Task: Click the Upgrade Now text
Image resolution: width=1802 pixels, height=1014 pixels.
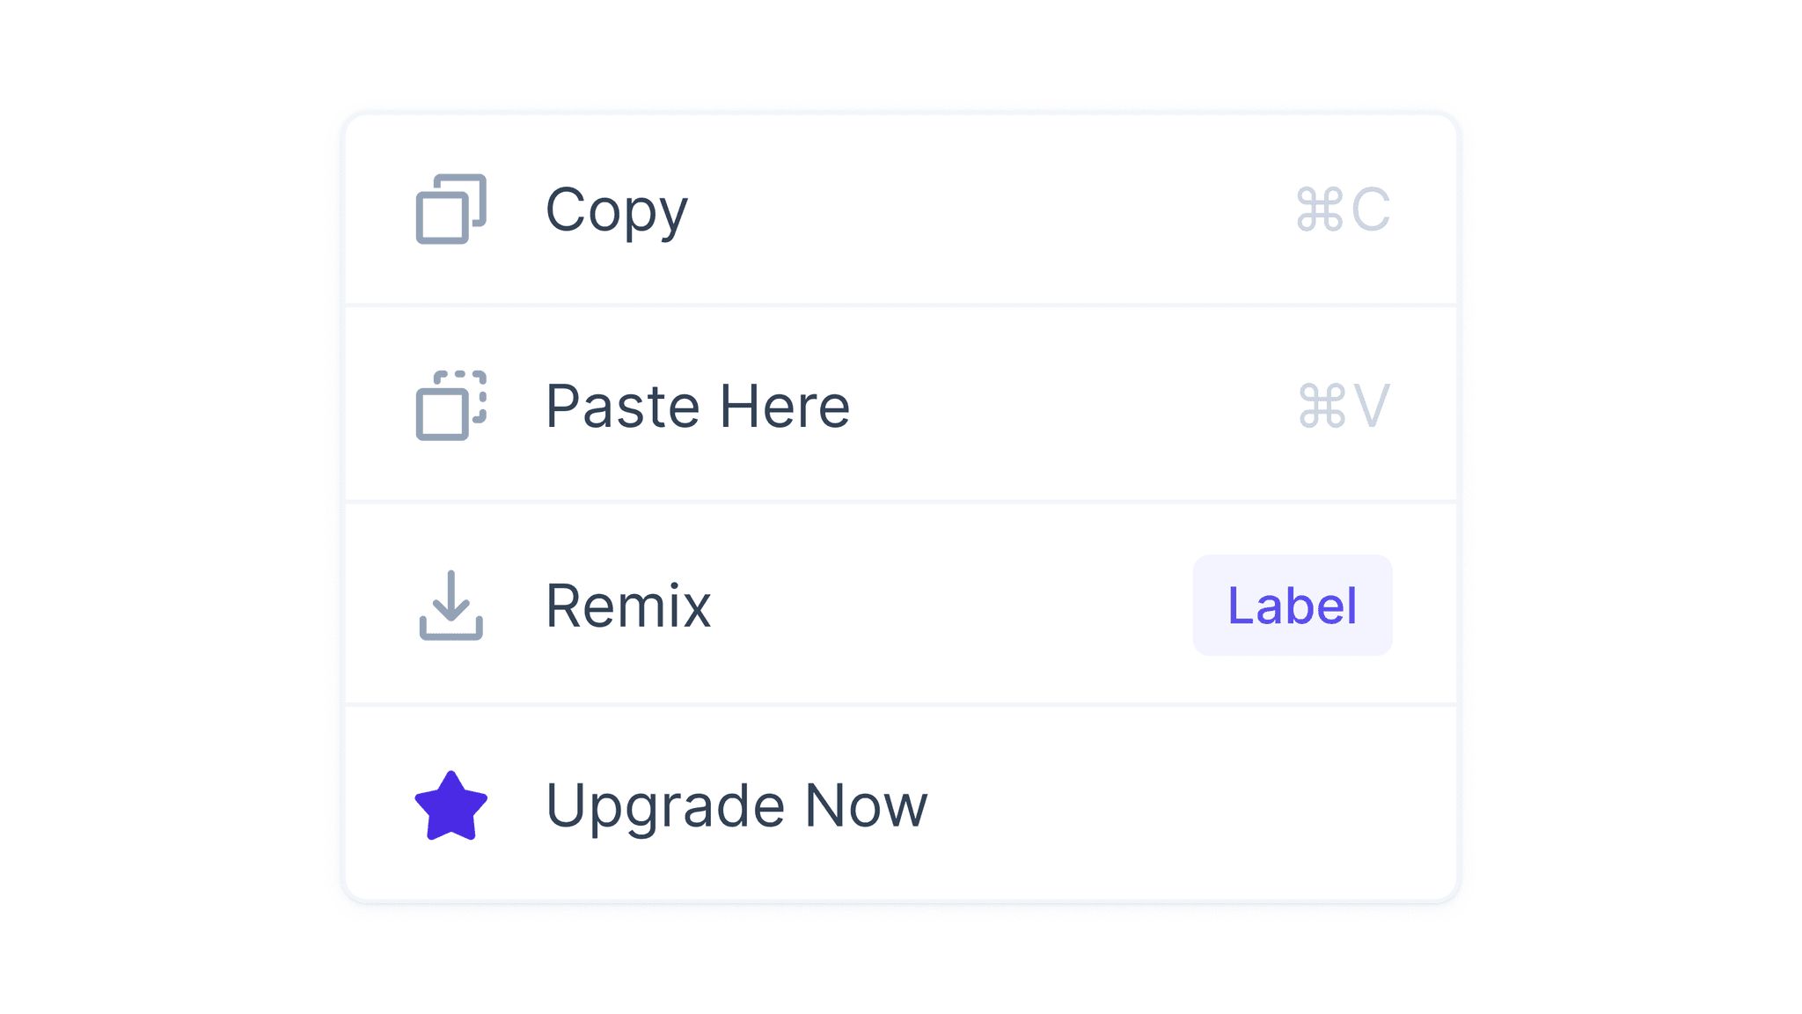Action: click(x=736, y=805)
